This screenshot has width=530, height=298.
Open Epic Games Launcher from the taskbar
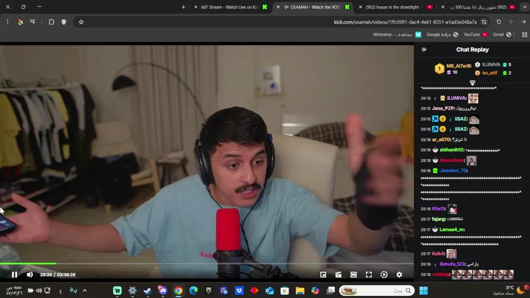tap(209, 291)
